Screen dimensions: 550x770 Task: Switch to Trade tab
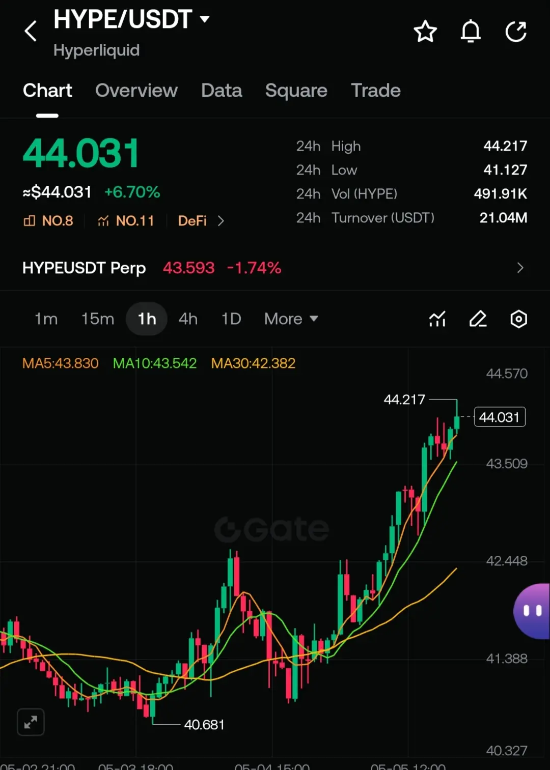[376, 91]
